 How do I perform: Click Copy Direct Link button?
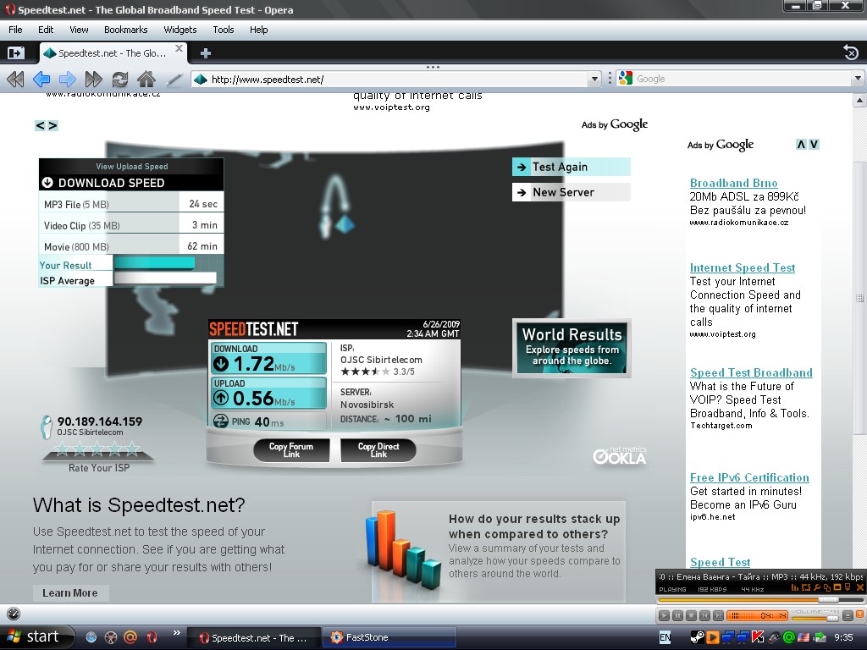tap(378, 450)
